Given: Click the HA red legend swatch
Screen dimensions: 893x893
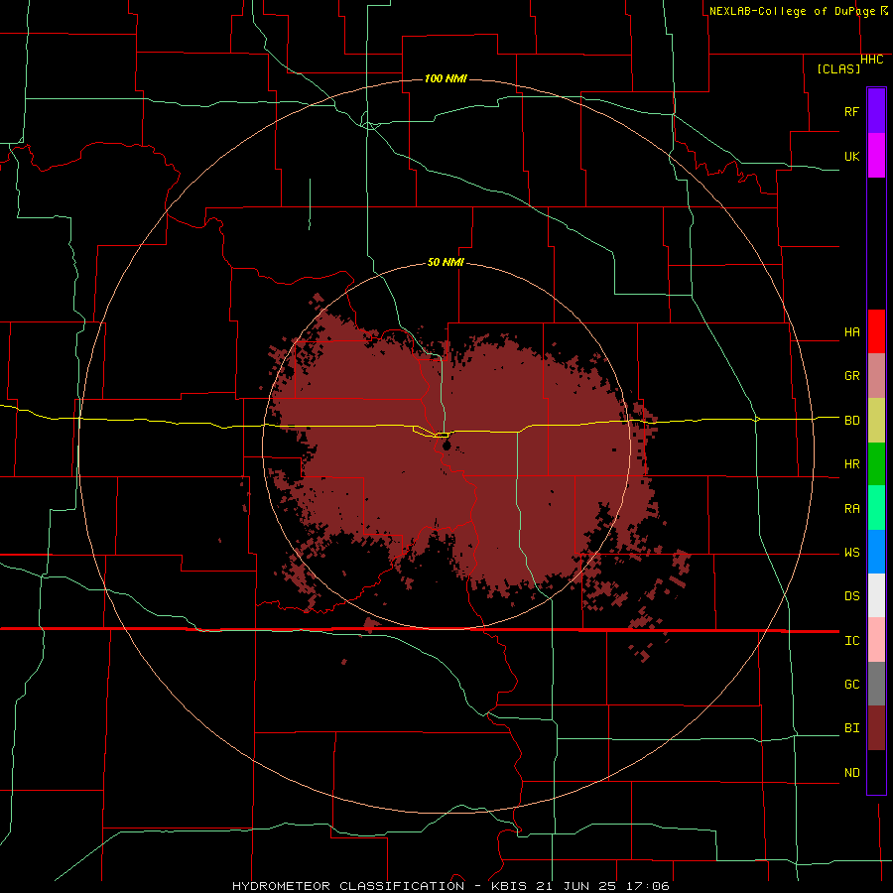Looking at the screenshot, I should [x=876, y=331].
